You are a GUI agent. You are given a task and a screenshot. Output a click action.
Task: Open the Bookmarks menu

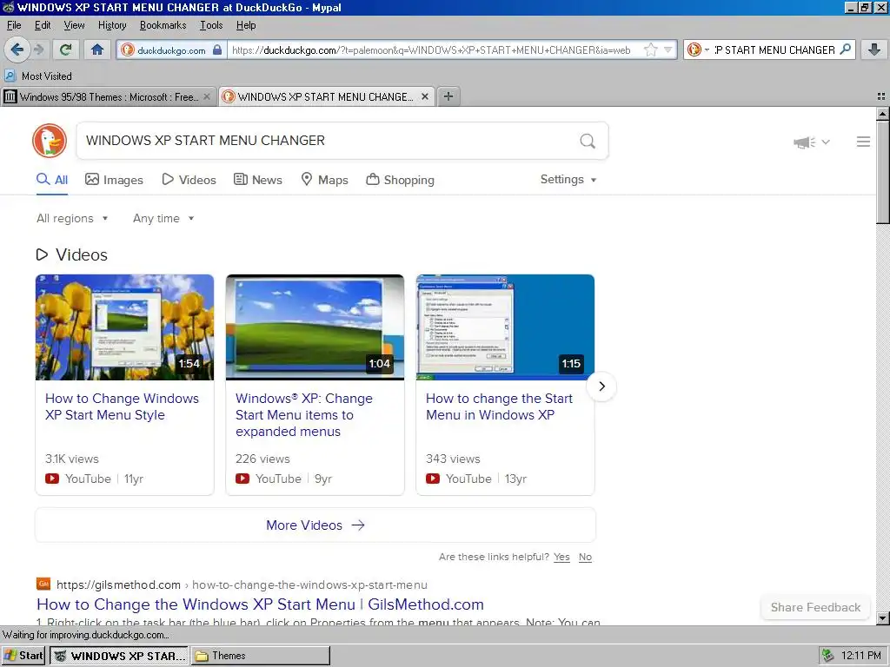click(x=163, y=25)
